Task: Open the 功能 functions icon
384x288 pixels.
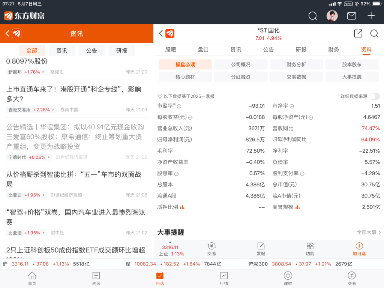Action: click(x=310, y=249)
